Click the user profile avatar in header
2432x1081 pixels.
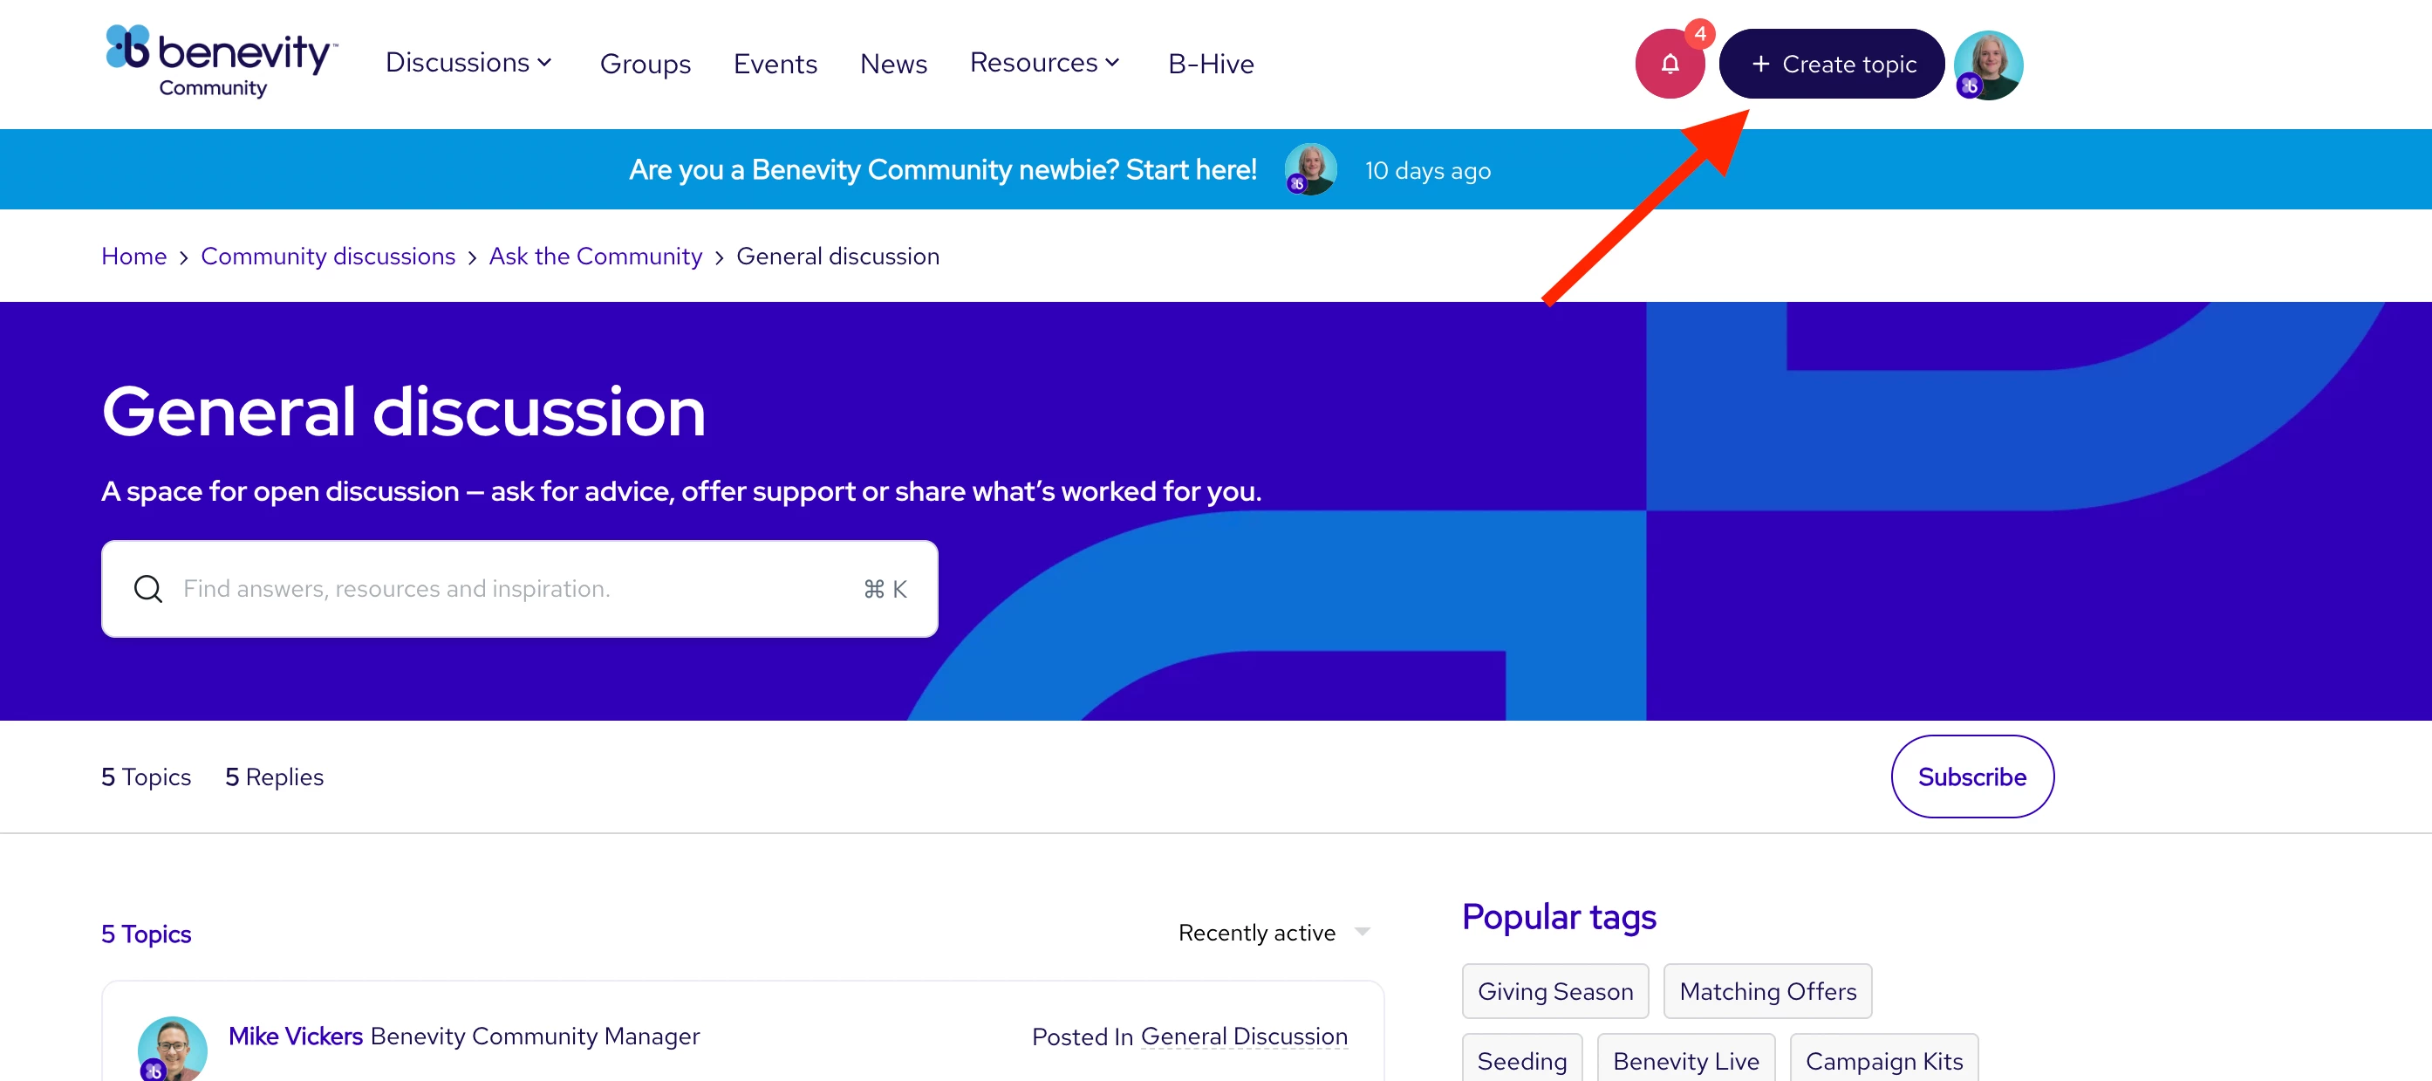[1988, 65]
